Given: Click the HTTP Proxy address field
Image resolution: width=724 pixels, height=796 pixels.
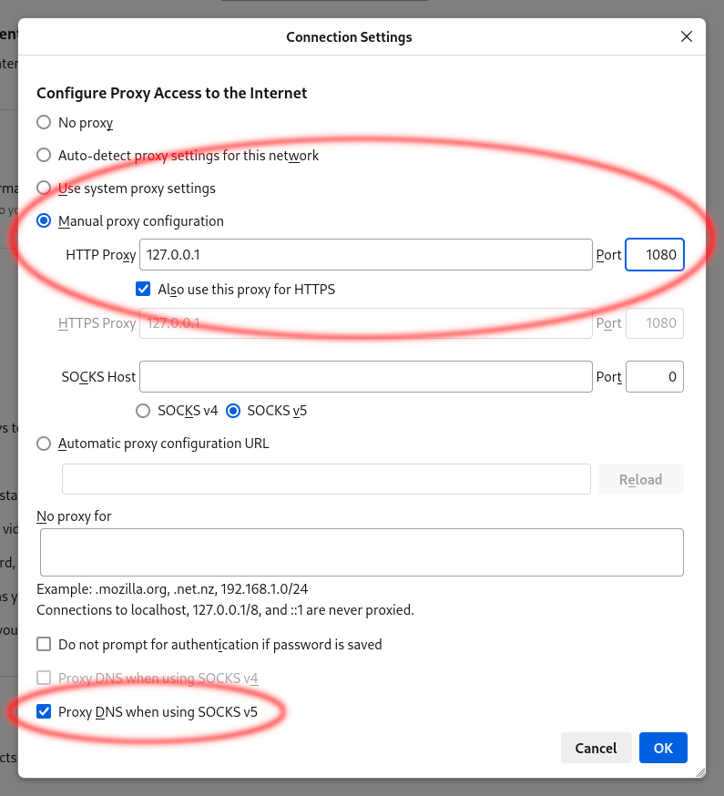Looking at the screenshot, I should [365, 254].
